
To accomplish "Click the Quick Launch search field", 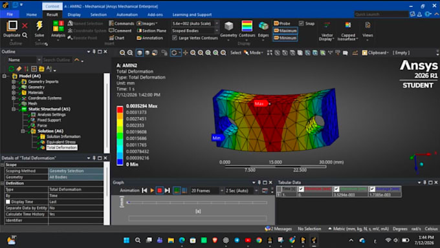I will coord(381,14).
